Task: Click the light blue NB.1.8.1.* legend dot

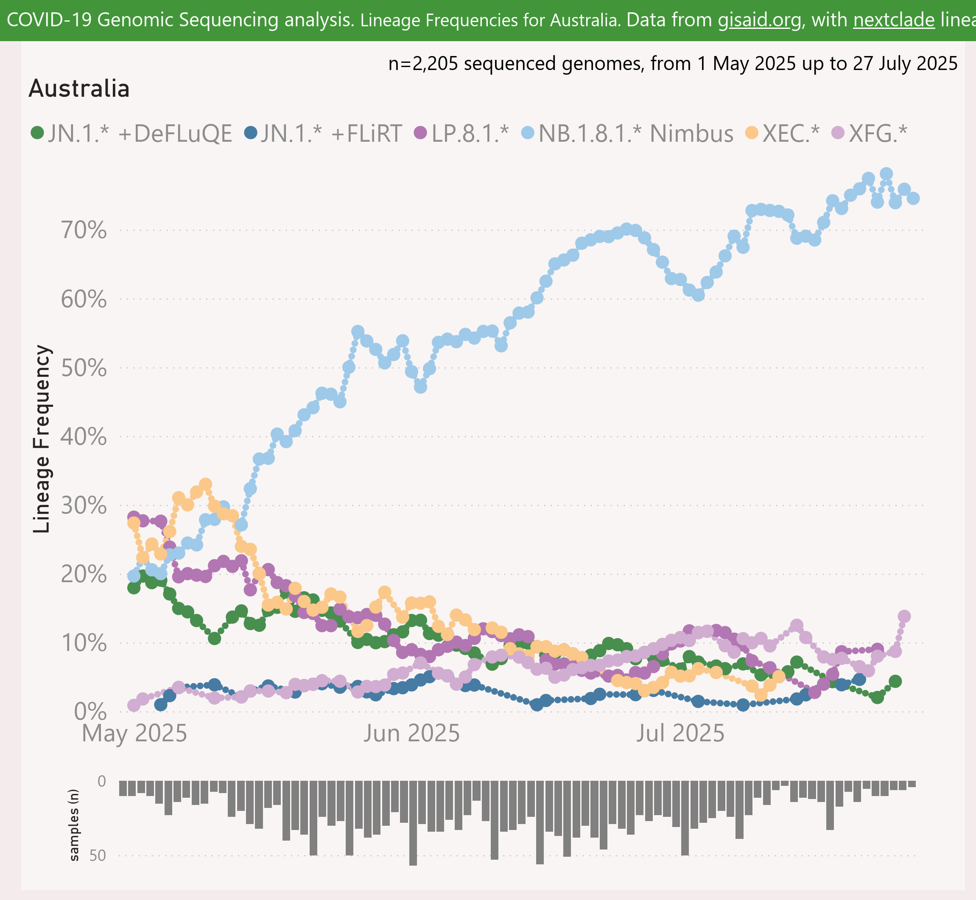Action: pyautogui.click(x=527, y=132)
